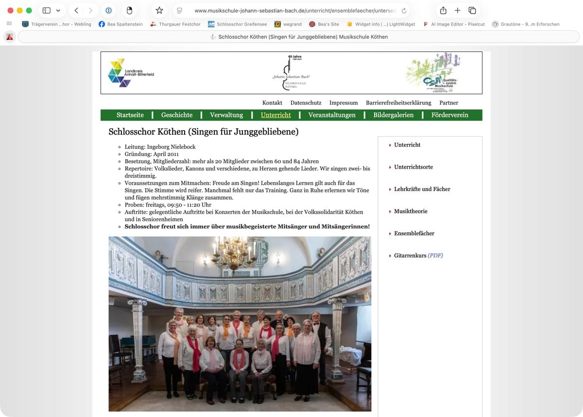Go to Startseite in green menu
The height and width of the screenshot is (417, 583).
(130, 115)
